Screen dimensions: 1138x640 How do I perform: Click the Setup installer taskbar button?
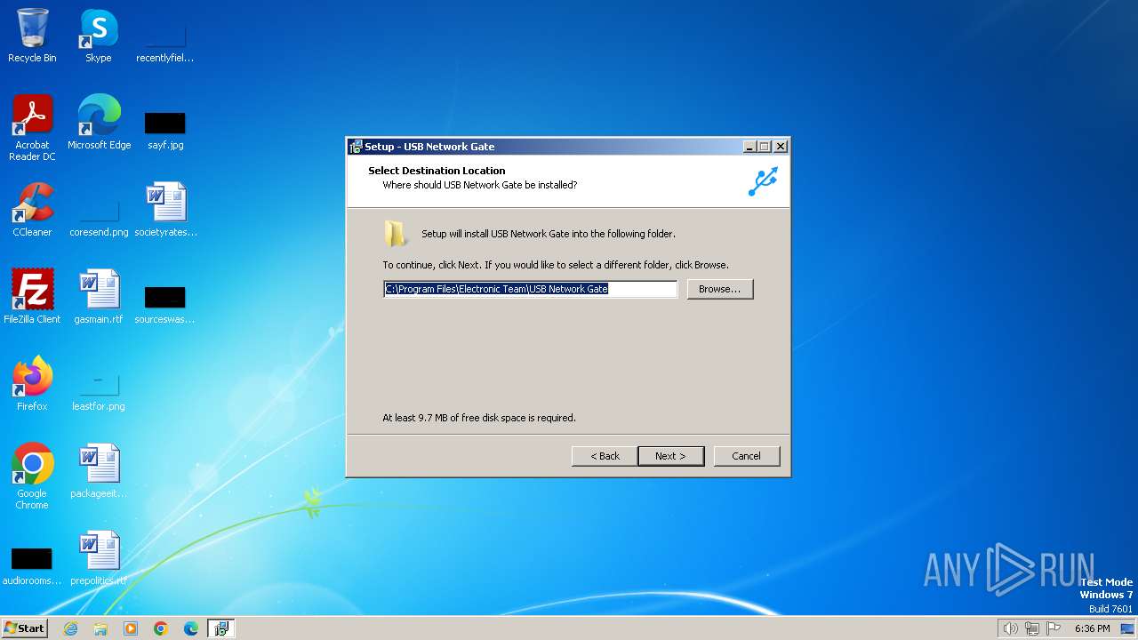click(x=221, y=628)
